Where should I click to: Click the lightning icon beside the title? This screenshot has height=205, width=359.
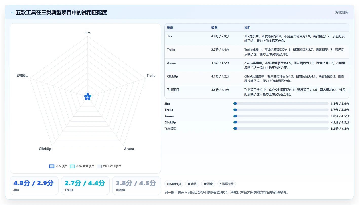(12, 13)
